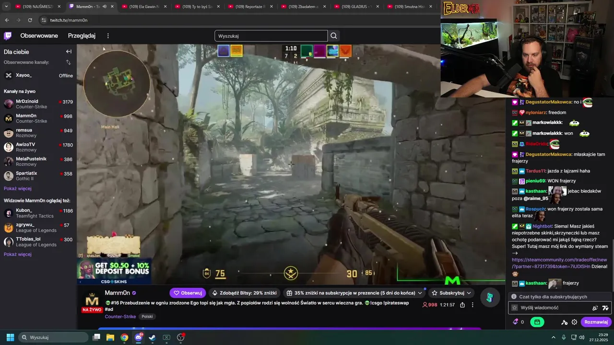This screenshot has height=345, width=614.
Task: Open channel points balance icon
Action: coord(518,322)
